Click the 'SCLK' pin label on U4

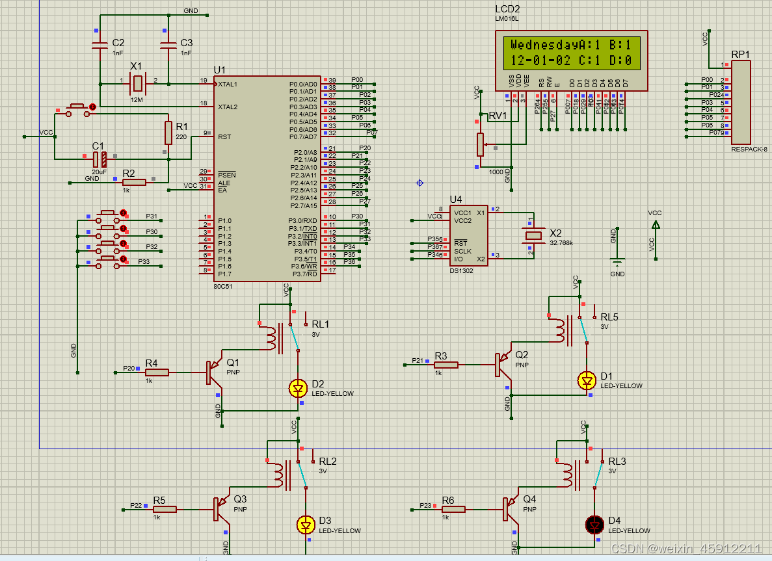point(463,252)
